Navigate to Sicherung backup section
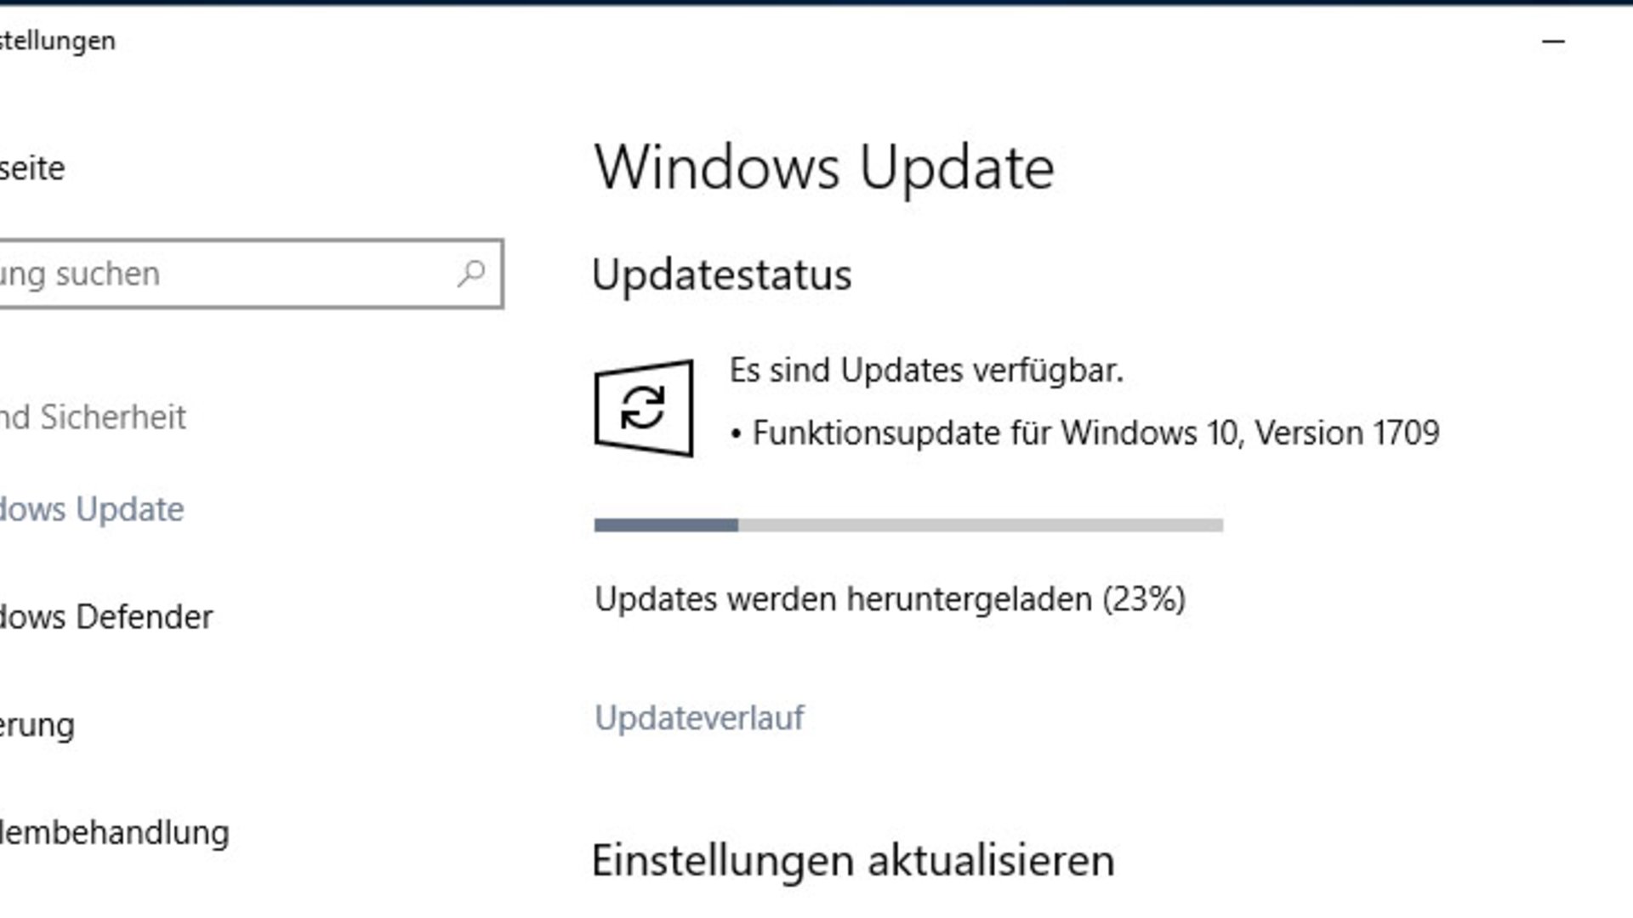The height and width of the screenshot is (918, 1633). click(x=37, y=724)
